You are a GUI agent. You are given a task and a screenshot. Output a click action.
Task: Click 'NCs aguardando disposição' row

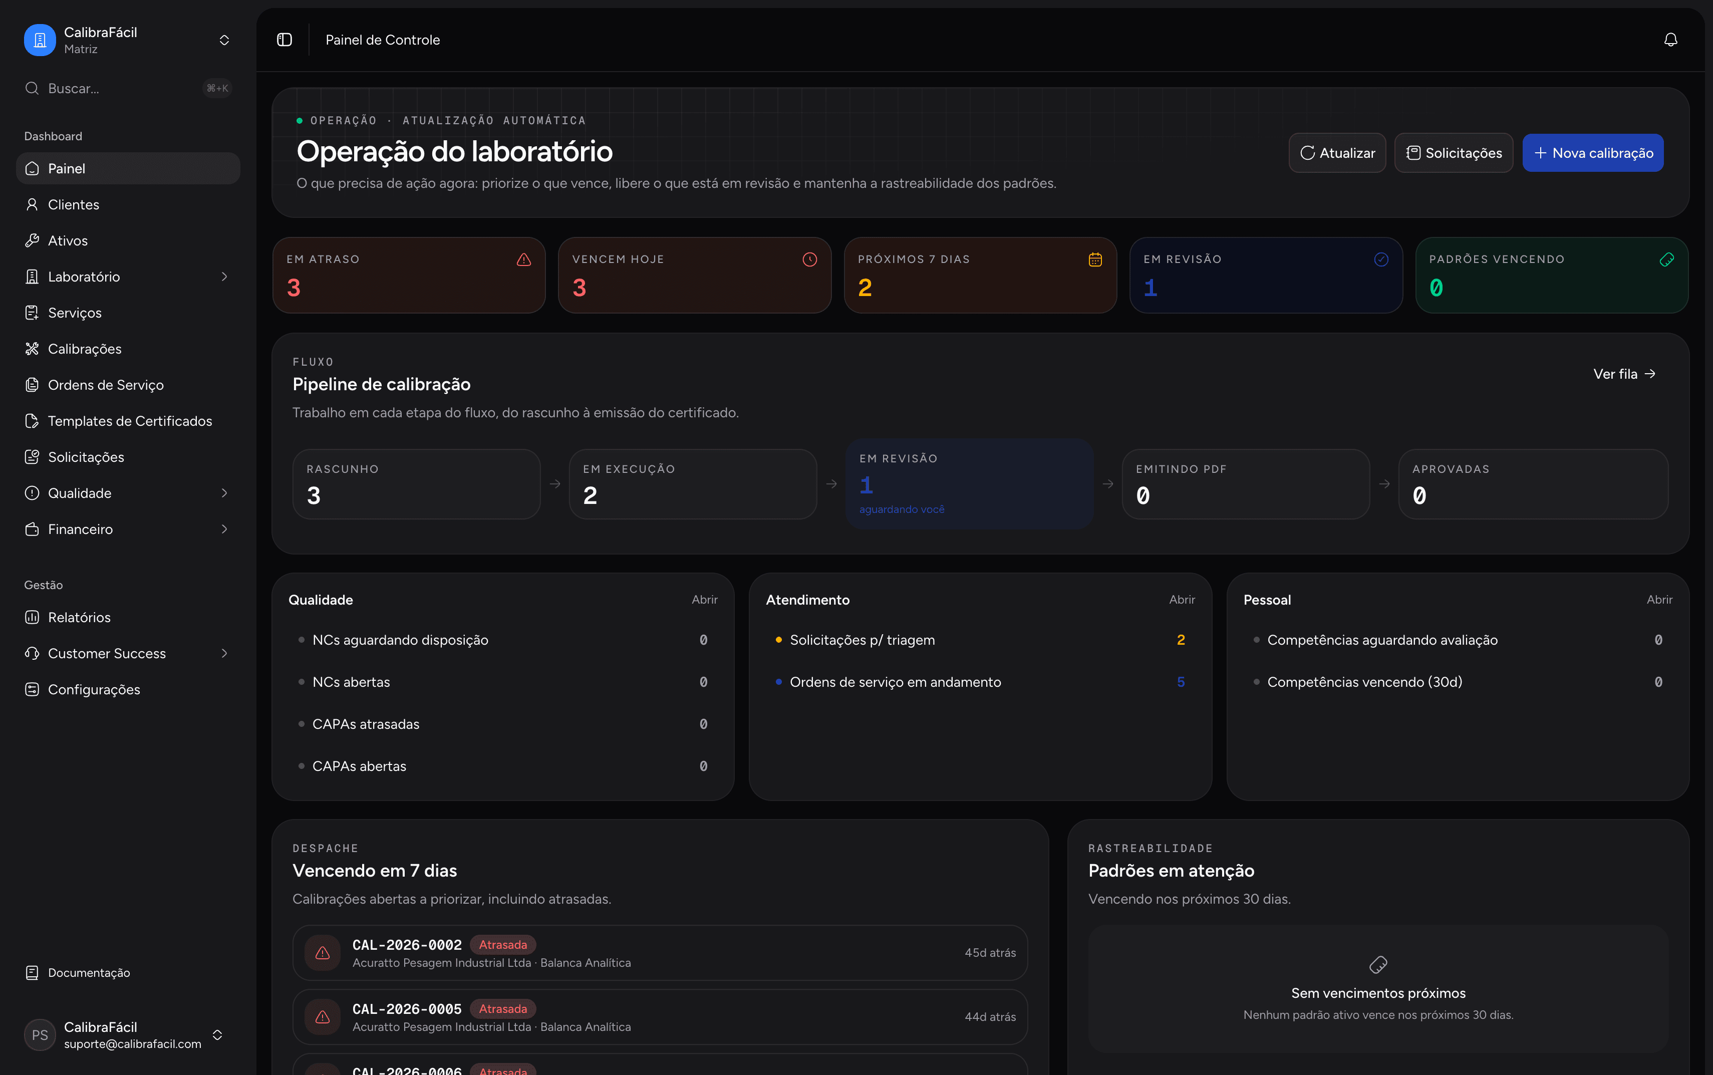502,640
